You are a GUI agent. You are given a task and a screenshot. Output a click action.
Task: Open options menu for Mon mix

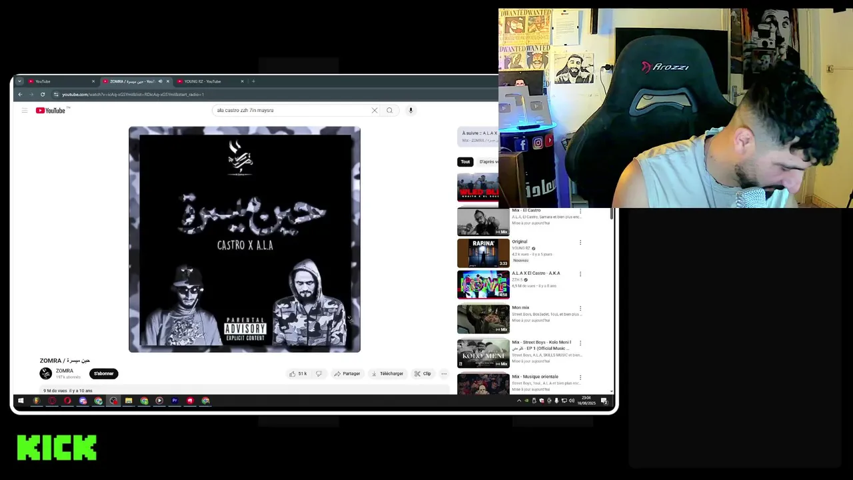point(580,309)
